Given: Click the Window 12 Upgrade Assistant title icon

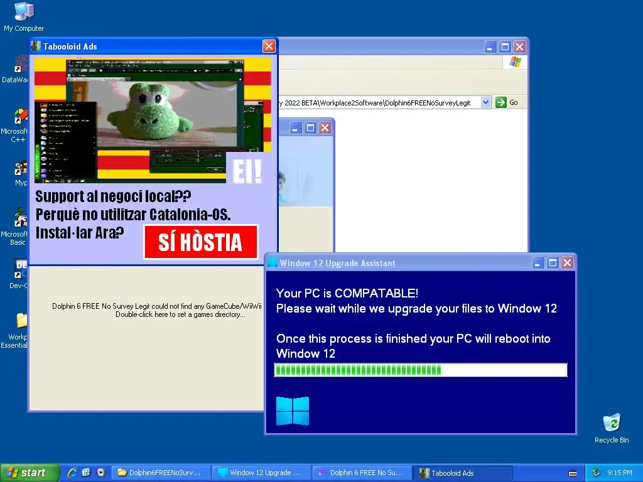Looking at the screenshot, I should point(273,263).
